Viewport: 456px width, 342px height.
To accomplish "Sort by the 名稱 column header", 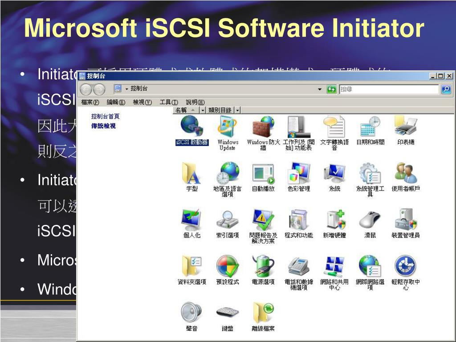I will (187, 110).
